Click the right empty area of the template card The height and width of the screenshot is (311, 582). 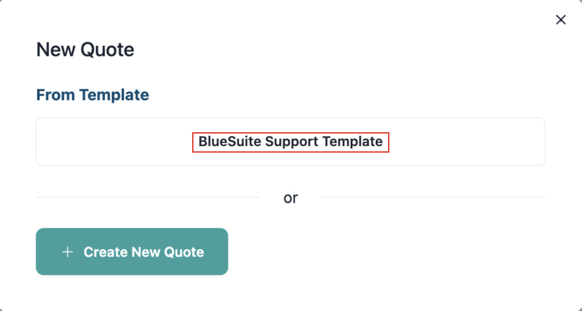(467, 142)
